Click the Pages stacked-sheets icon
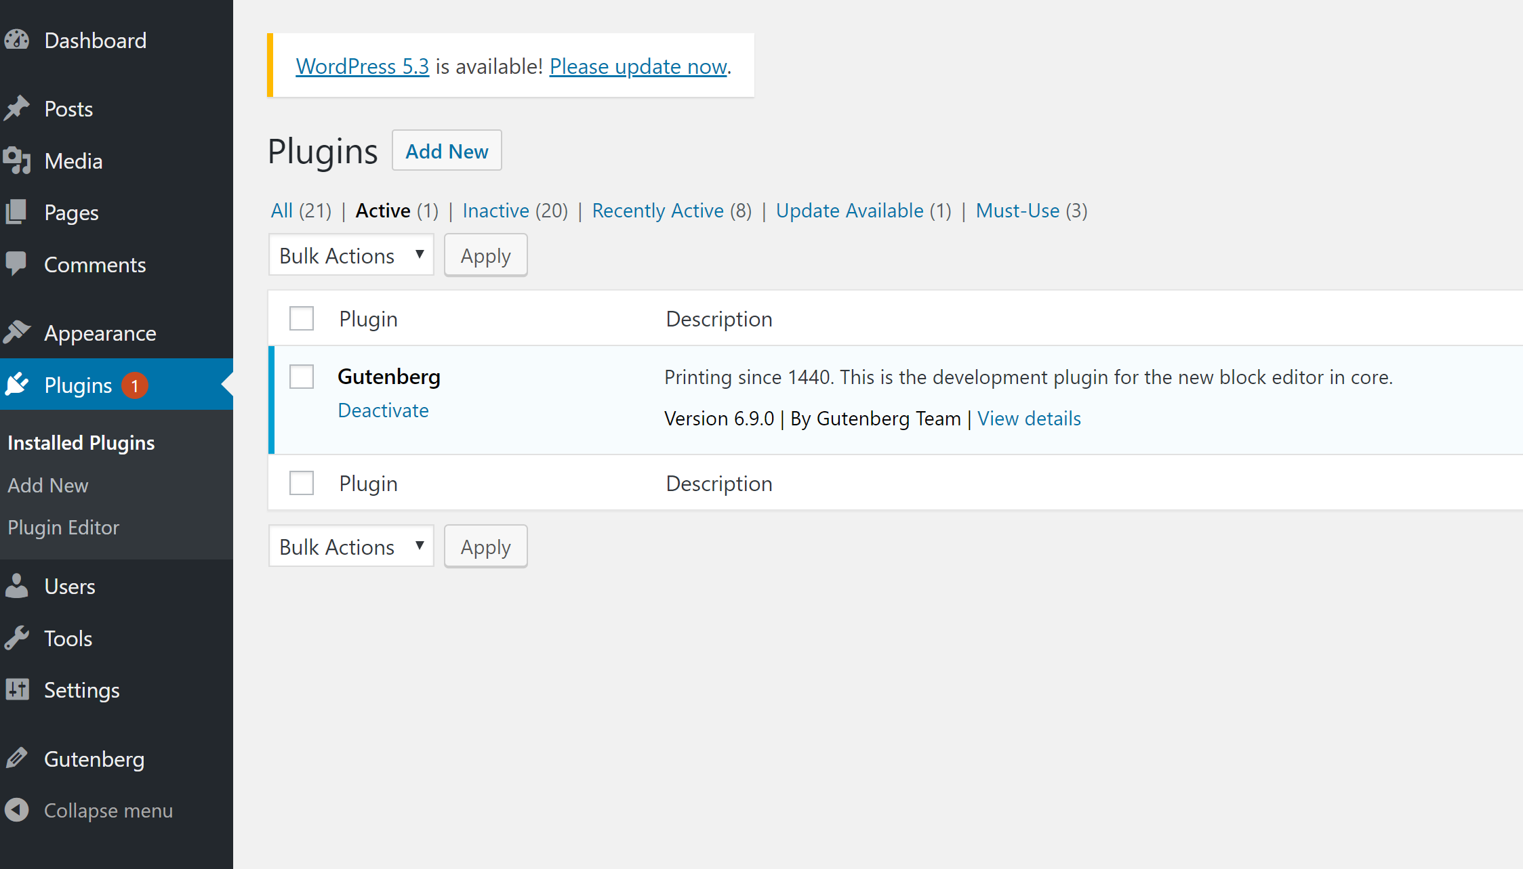The width and height of the screenshot is (1523, 869). pyautogui.click(x=17, y=212)
